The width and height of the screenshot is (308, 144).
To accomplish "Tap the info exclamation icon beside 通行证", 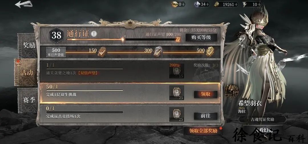I will (x=94, y=34).
